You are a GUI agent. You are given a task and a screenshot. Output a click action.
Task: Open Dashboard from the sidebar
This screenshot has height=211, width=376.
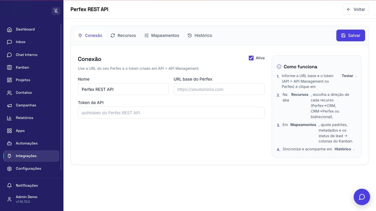(31, 29)
